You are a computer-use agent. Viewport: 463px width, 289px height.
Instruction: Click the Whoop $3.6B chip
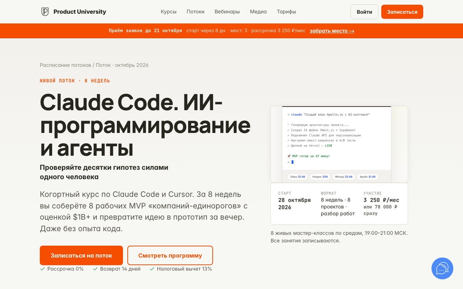click(x=344, y=177)
